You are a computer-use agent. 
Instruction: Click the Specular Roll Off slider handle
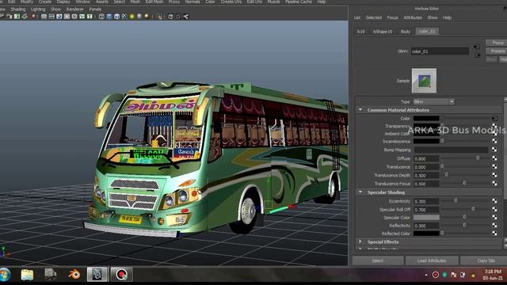[473, 209]
